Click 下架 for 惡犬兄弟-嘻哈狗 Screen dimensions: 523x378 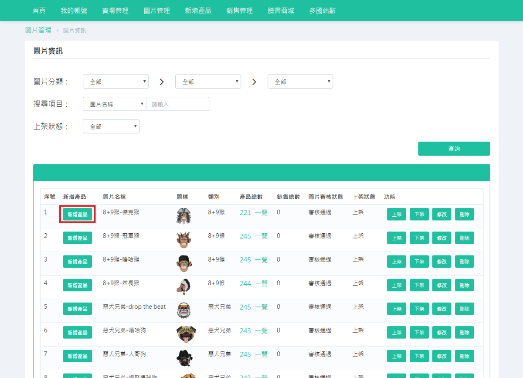(x=419, y=332)
